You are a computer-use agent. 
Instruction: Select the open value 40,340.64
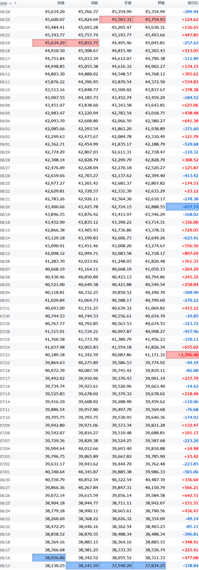(x=55, y=472)
